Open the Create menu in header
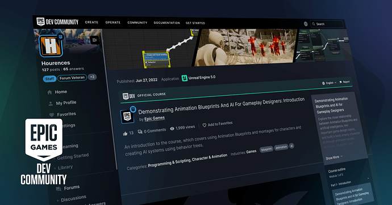 click(x=91, y=22)
